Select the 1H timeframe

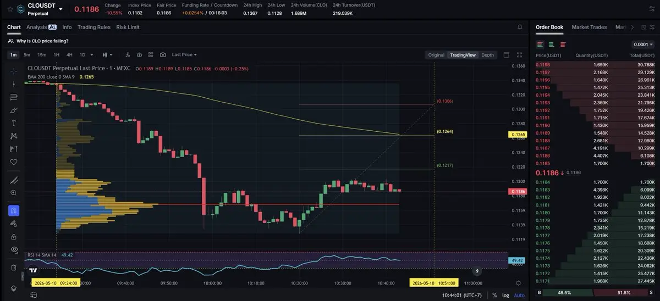click(x=56, y=55)
